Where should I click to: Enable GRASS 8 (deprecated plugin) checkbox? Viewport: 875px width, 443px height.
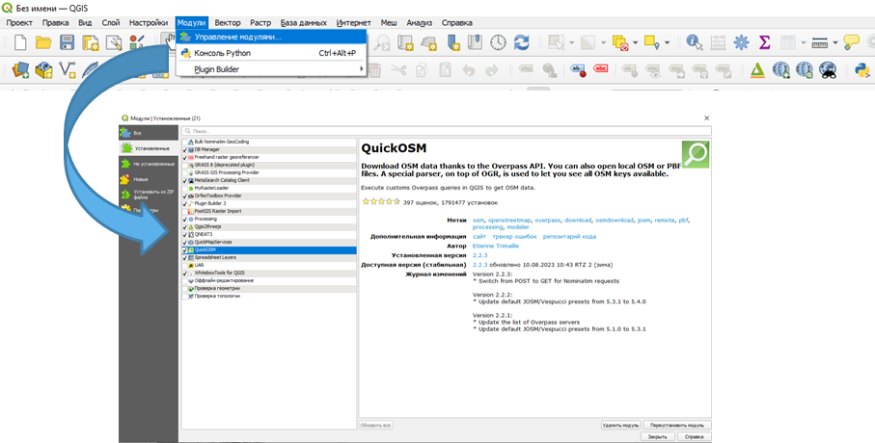185,165
